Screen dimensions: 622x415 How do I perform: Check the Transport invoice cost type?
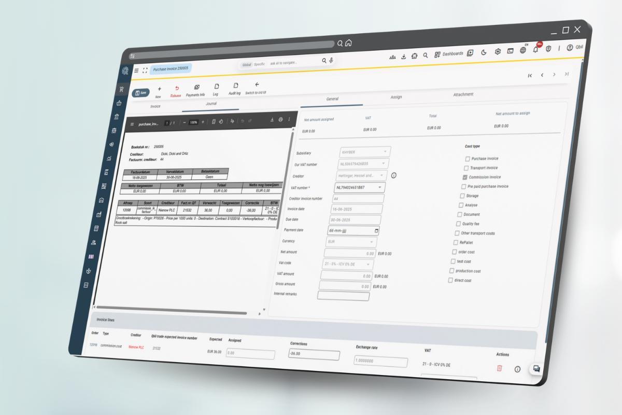[466, 168]
